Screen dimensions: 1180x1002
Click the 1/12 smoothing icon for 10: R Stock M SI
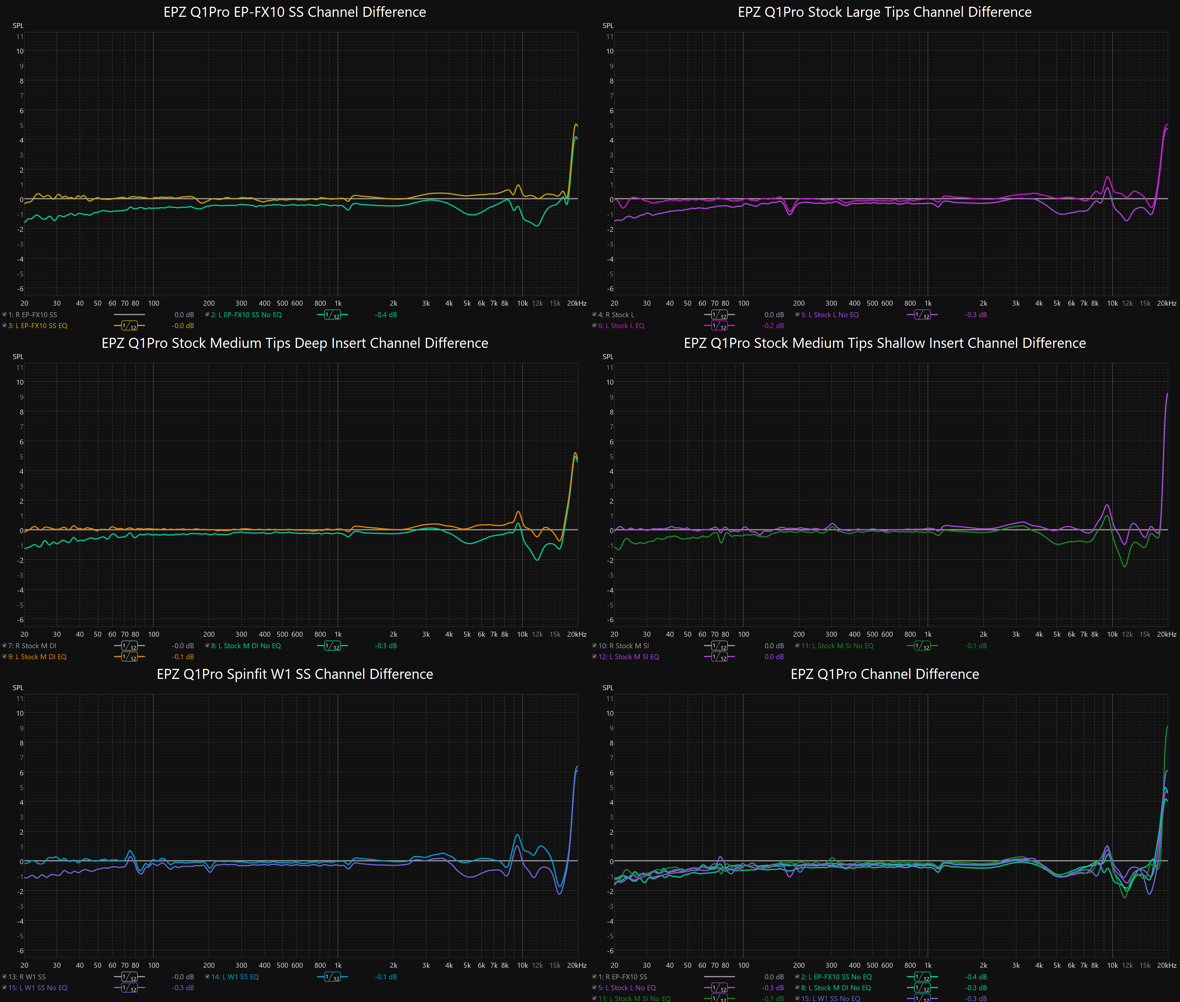pyautogui.click(x=720, y=646)
